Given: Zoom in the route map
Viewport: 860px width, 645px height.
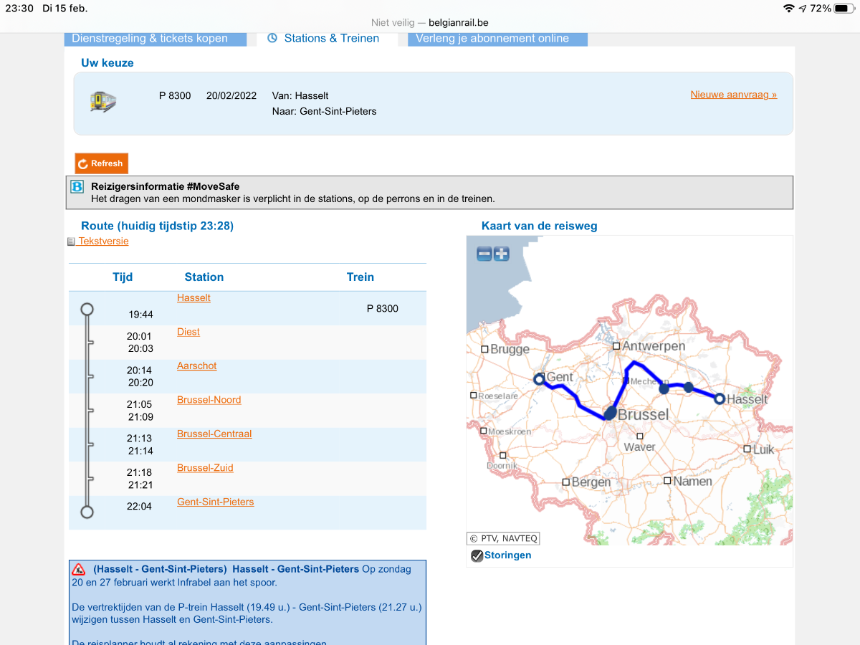Looking at the screenshot, I should click(x=502, y=254).
